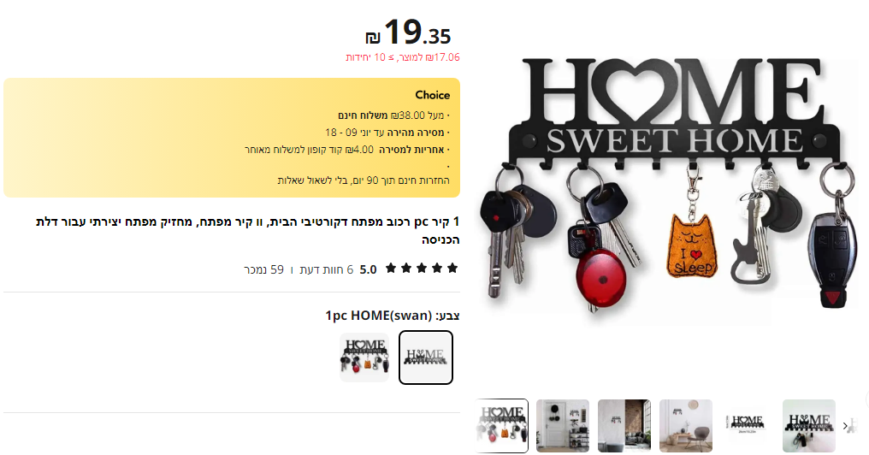The image size is (869, 455).
Task: Open delivery guarantee ₪4.00 coupon info
Action: point(347,150)
